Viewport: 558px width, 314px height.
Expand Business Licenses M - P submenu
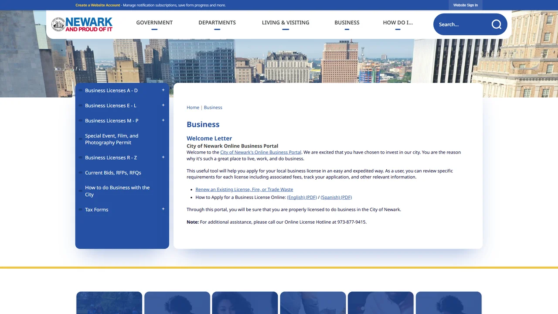point(163,120)
